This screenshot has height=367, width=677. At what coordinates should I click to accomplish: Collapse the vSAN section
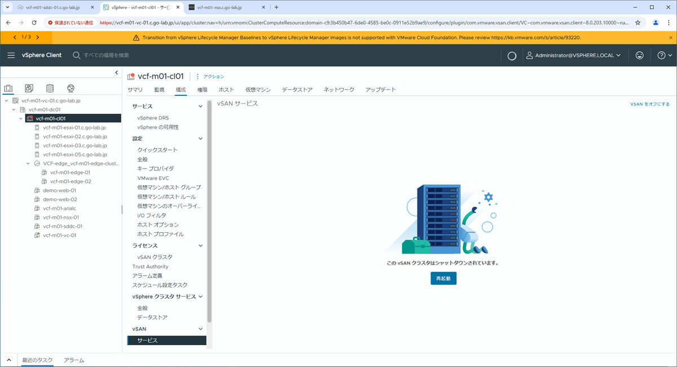(x=200, y=329)
